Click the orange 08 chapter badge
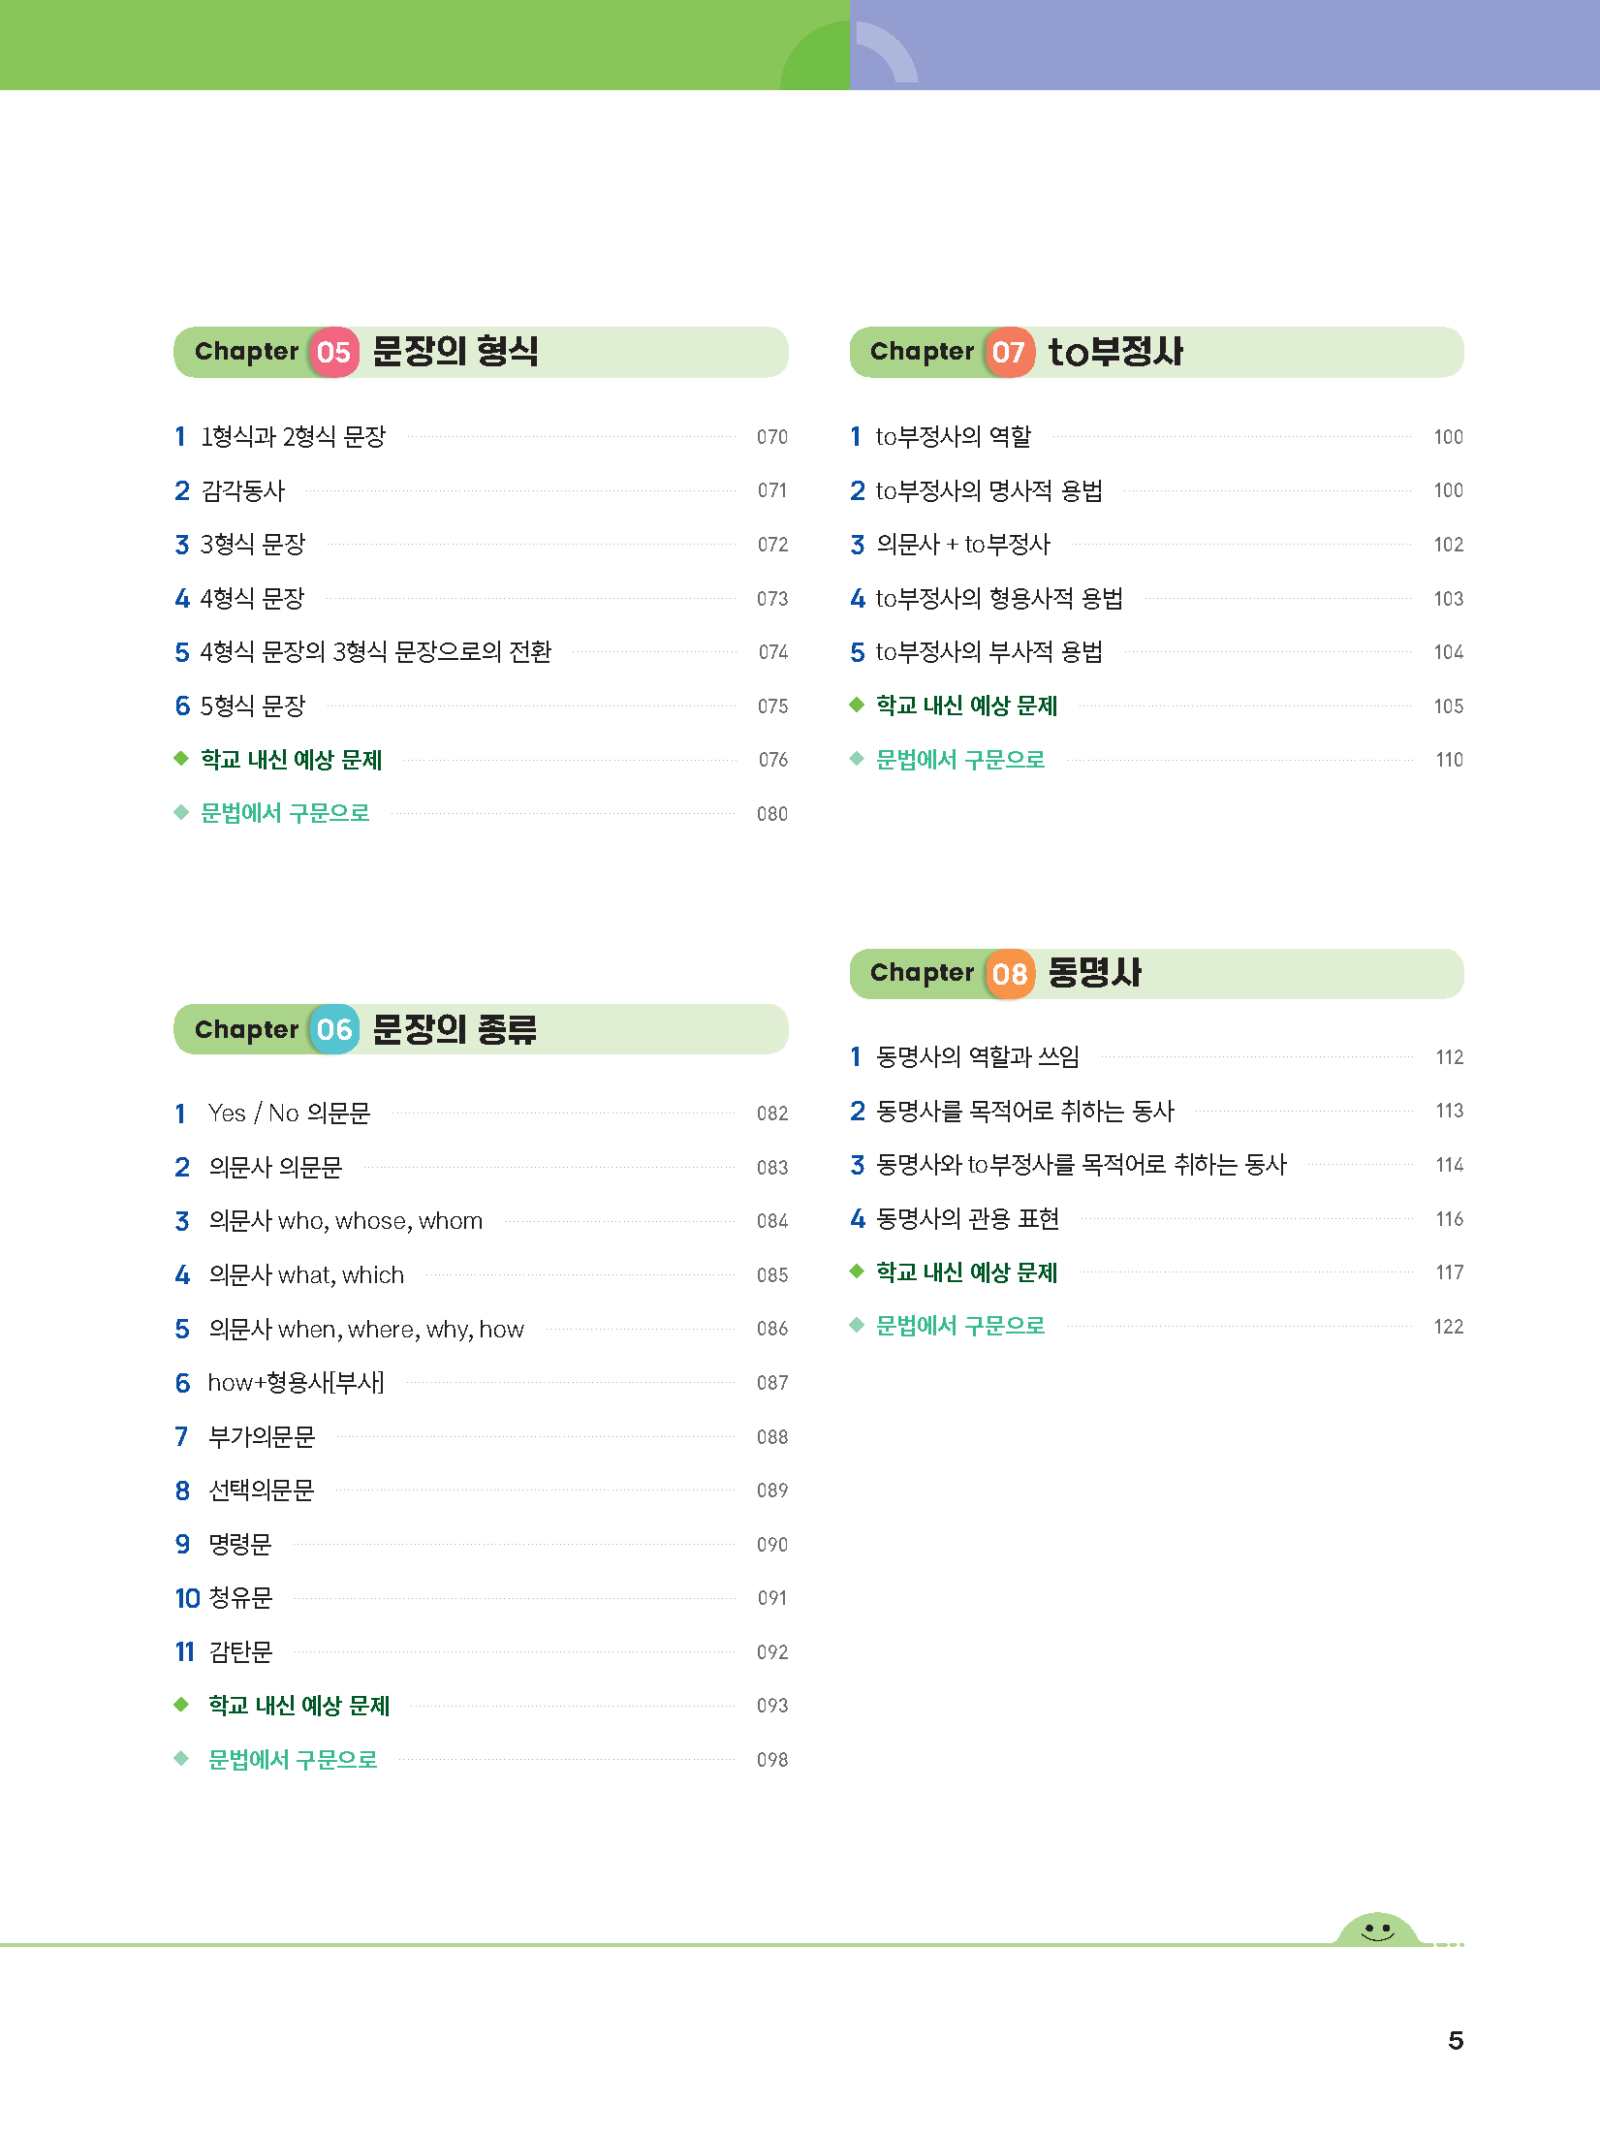 [1009, 973]
